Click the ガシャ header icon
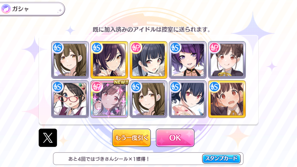The height and width of the screenshot is (167, 297). (x=6, y=9)
